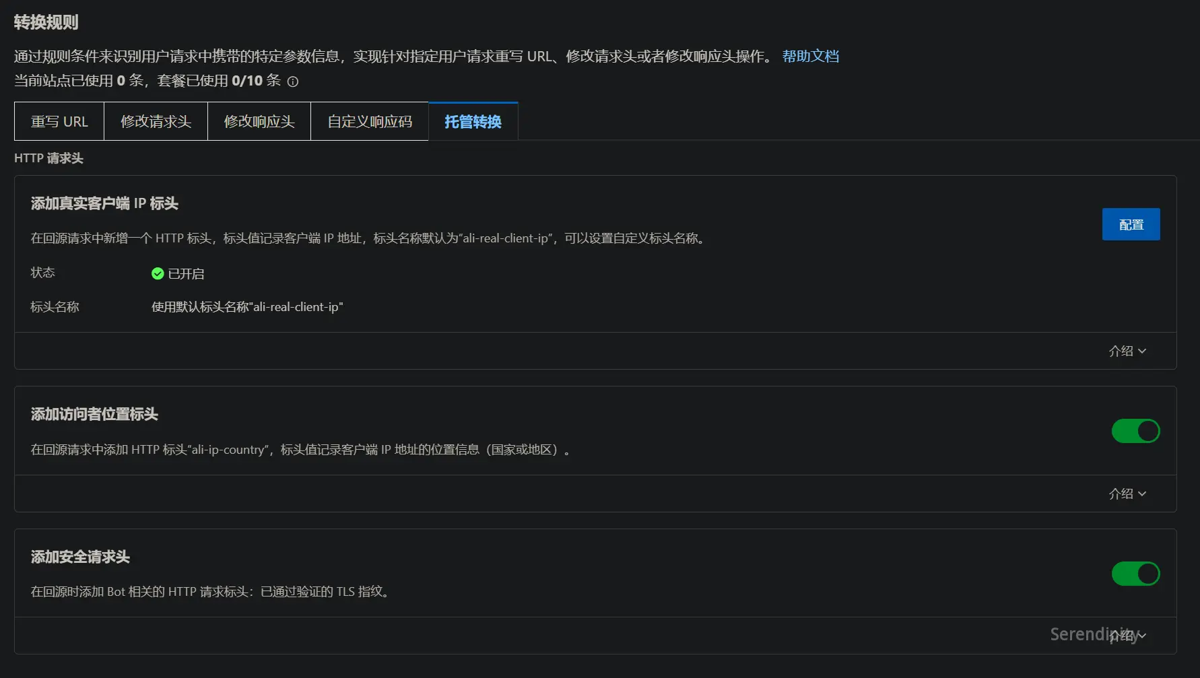
Task: Click 添加访问者位置标头 heading
Action: point(94,414)
